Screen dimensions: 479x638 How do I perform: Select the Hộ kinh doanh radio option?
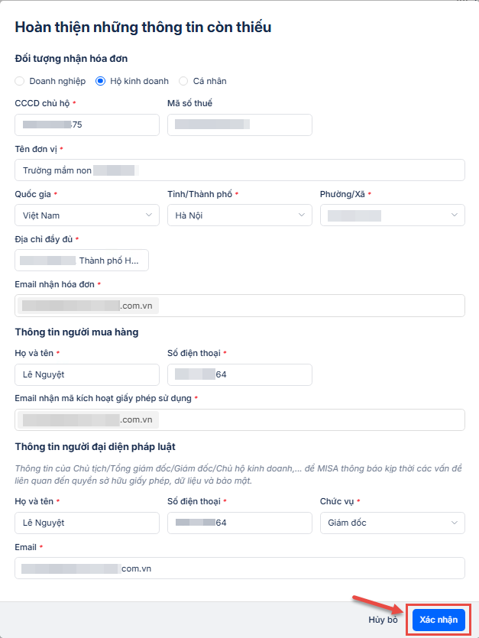click(100, 81)
